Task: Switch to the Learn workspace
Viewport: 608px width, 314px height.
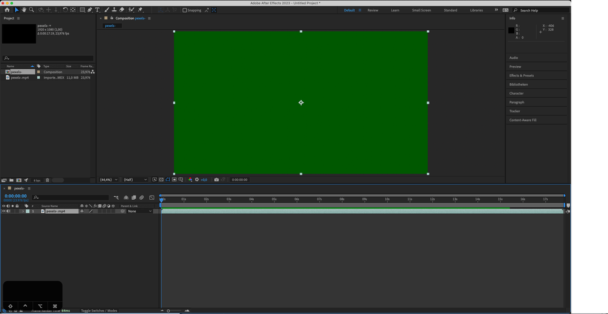Action: click(395, 10)
